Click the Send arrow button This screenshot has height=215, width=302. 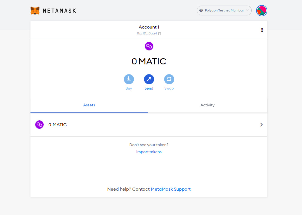149,79
